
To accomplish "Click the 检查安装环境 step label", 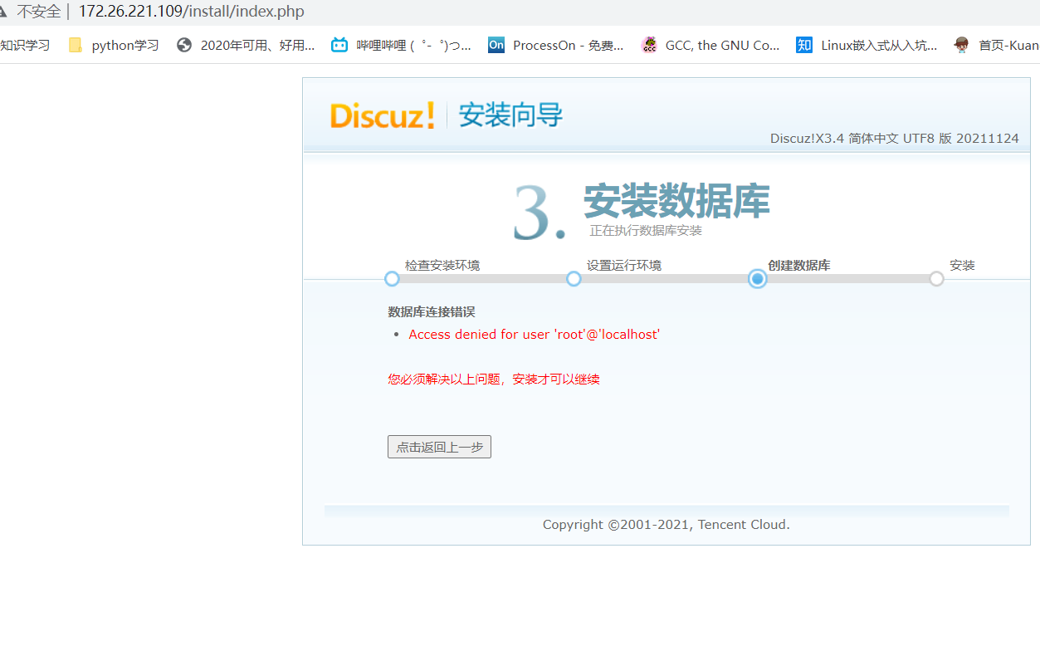I will coord(442,266).
